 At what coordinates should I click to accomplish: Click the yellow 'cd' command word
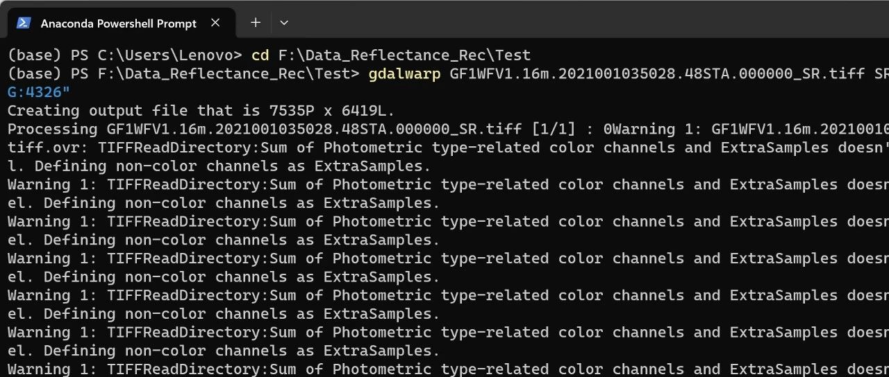coord(260,55)
